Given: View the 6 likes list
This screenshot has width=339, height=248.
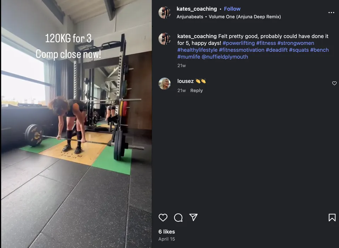Looking at the screenshot, I should click(x=167, y=232).
